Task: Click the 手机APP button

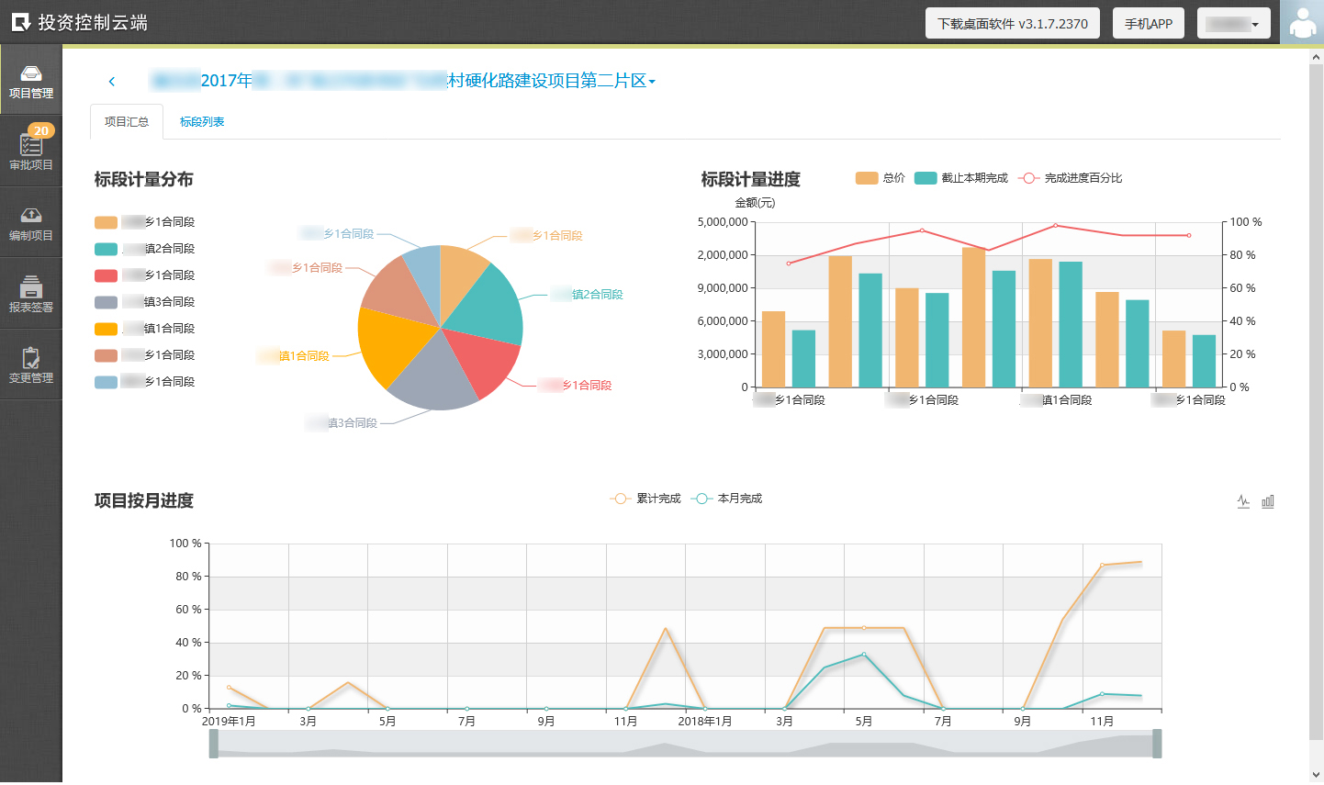Action: [1148, 24]
